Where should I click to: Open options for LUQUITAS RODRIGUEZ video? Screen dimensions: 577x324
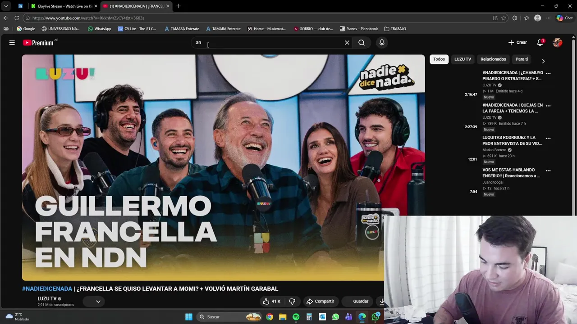click(548, 138)
